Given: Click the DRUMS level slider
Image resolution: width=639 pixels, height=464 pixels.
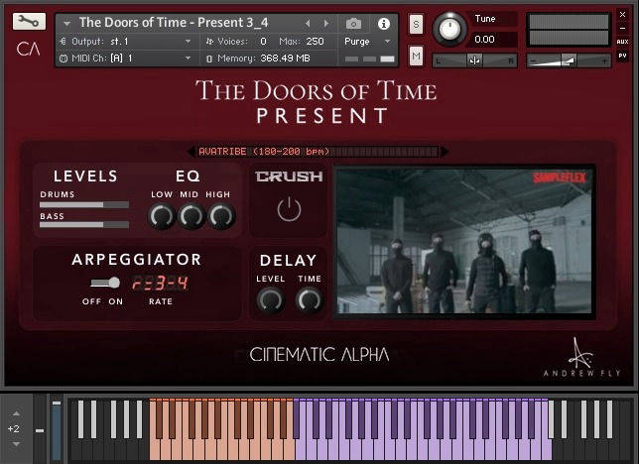Looking at the screenshot, I should point(84,204).
